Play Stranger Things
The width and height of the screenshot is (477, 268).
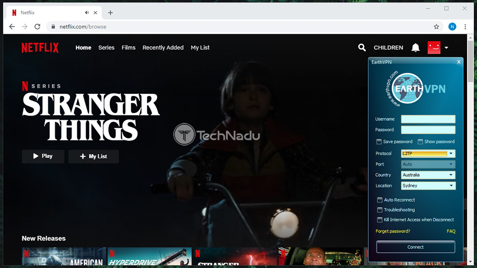[43, 156]
